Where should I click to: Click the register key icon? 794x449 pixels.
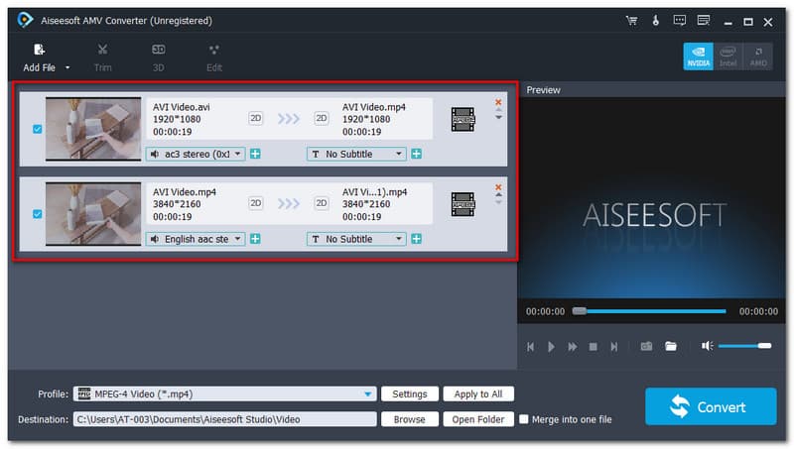[x=656, y=21]
